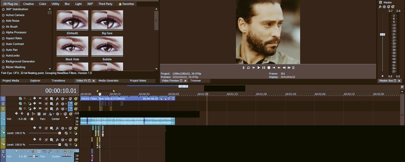Screen dimensions: 405x162
Task: Open event FX on VEGAS Titles clip
Action: pos(169,98)
